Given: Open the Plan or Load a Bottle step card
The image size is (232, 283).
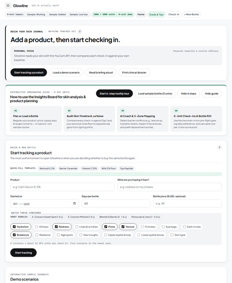Looking at the screenshot, I should coord(36,119).
